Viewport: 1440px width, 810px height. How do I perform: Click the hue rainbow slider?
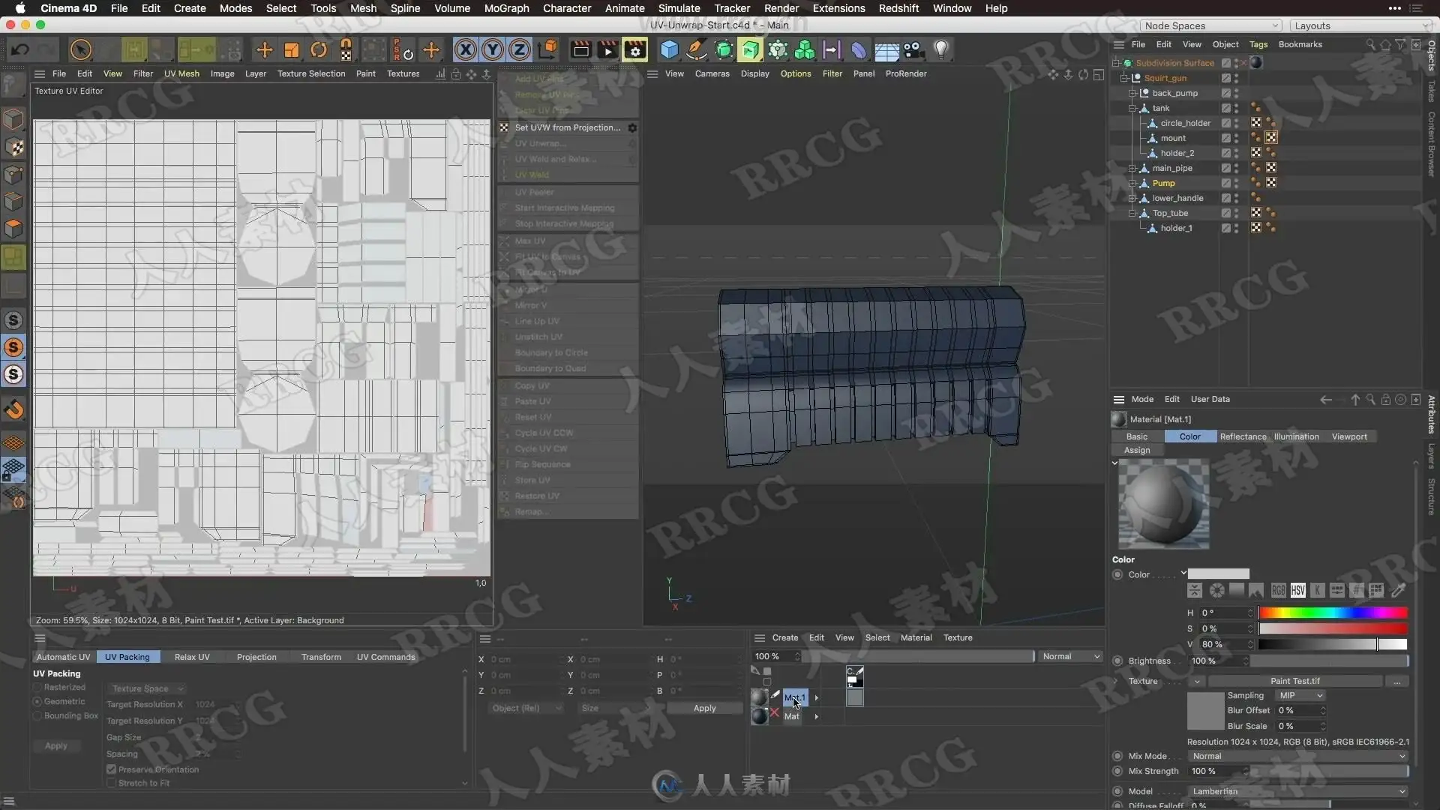(x=1333, y=613)
